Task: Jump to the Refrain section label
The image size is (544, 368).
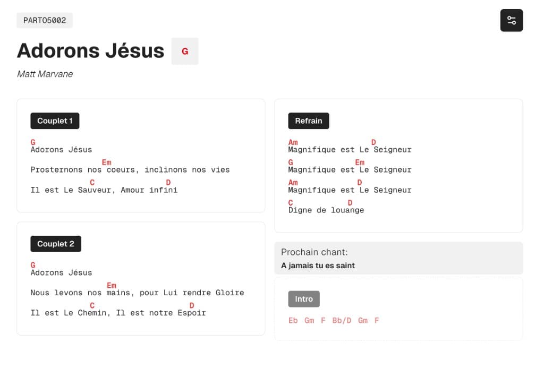Action: coord(308,121)
